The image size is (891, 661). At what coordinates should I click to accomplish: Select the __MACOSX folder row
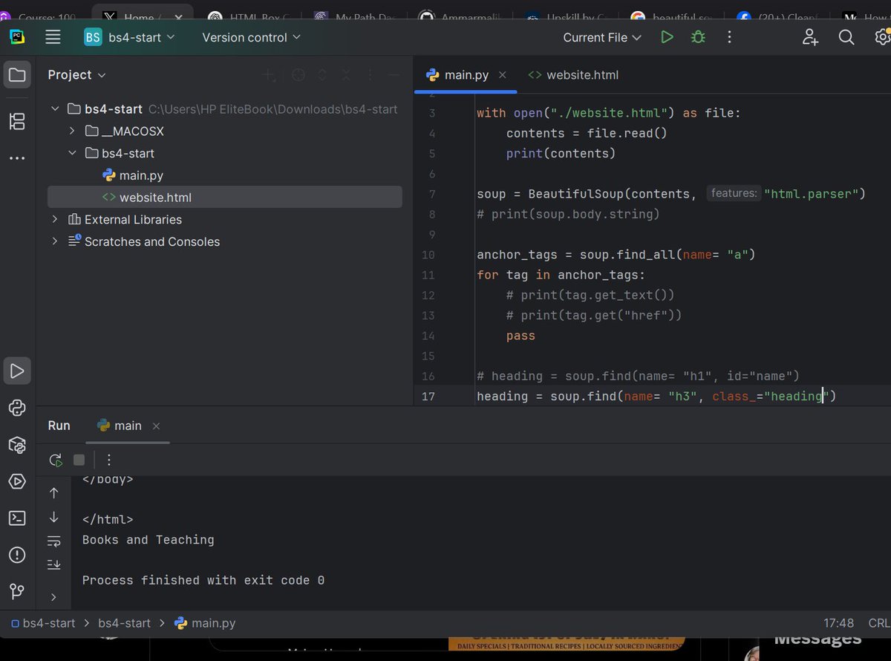coord(225,131)
